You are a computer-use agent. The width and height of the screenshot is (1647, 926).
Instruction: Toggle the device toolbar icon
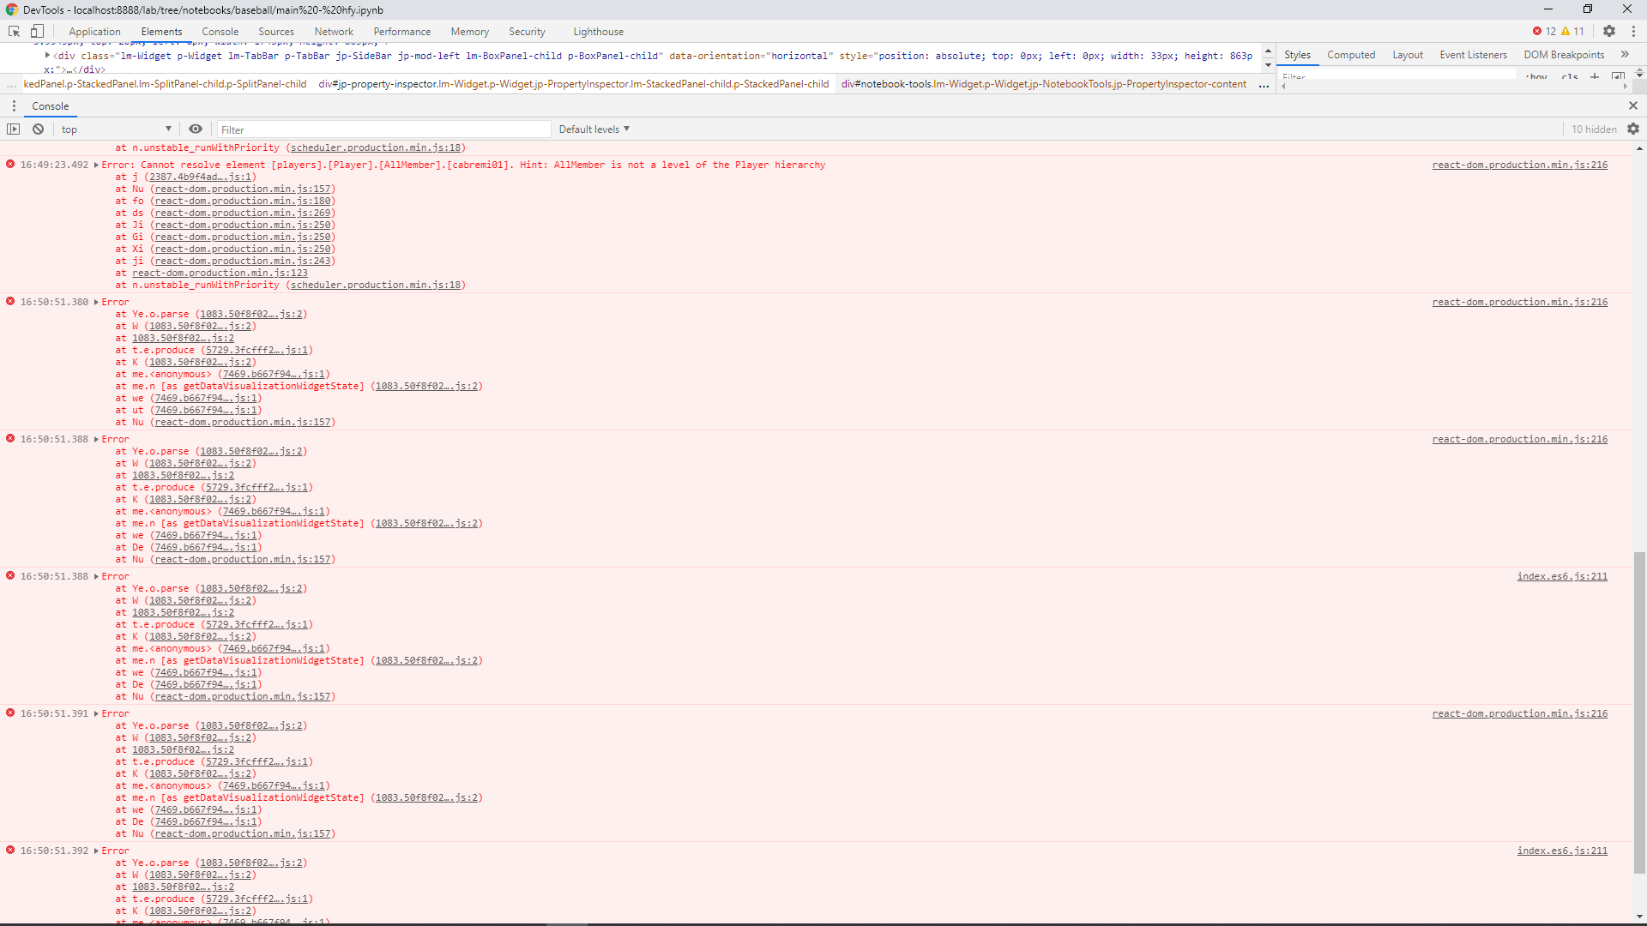tap(37, 31)
